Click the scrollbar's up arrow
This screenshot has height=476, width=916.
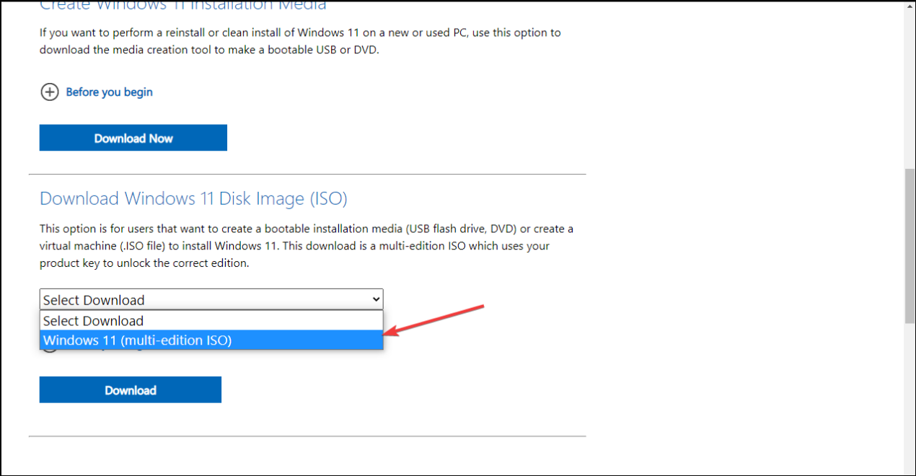pyautogui.click(x=910, y=10)
